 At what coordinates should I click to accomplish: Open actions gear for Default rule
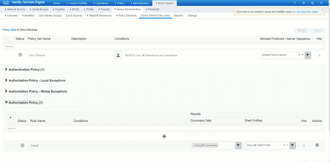pyautogui.click(x=317, y=145)
